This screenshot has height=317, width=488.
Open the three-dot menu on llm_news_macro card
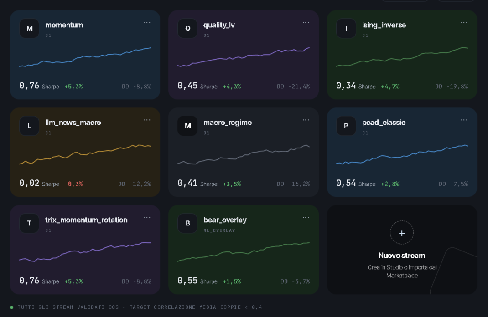pos(147,120)
